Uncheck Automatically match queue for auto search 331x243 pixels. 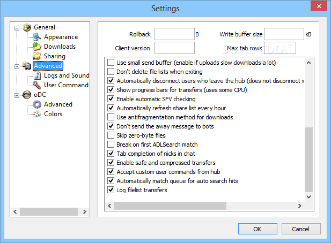coord(111,181)
